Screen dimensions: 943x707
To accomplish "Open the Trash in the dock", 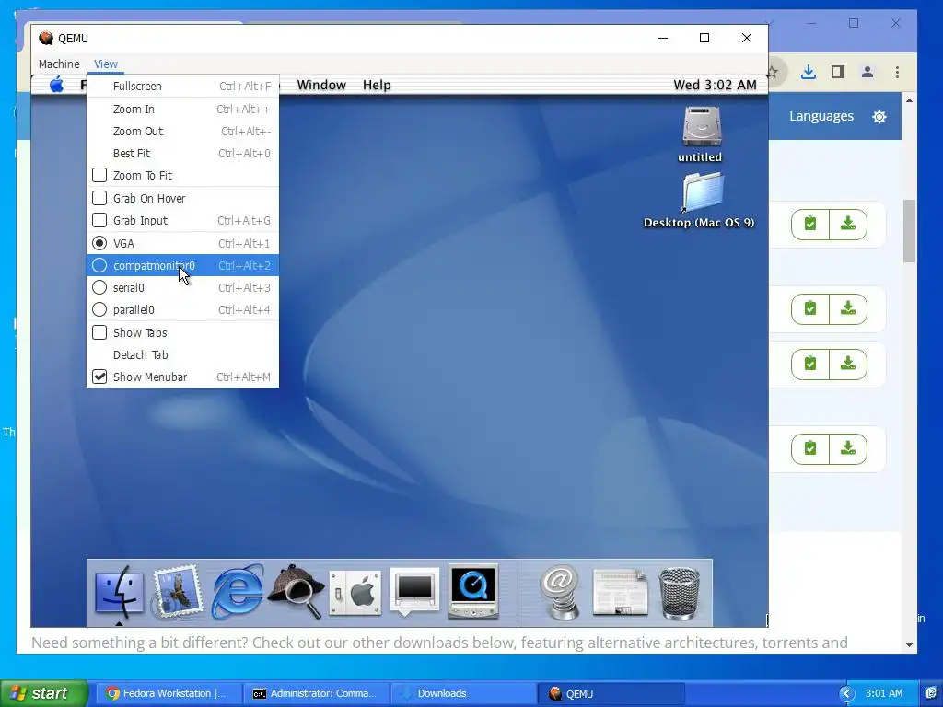I will 680,593.
